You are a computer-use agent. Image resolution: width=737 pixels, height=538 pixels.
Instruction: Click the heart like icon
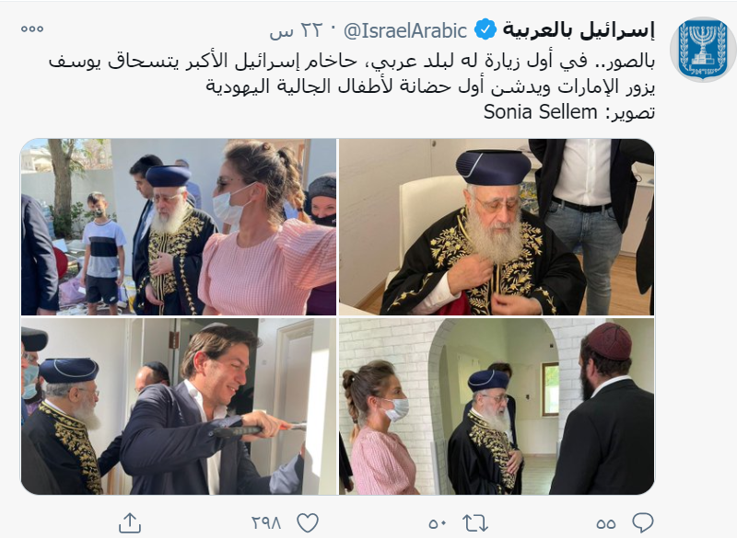(308, 522)
